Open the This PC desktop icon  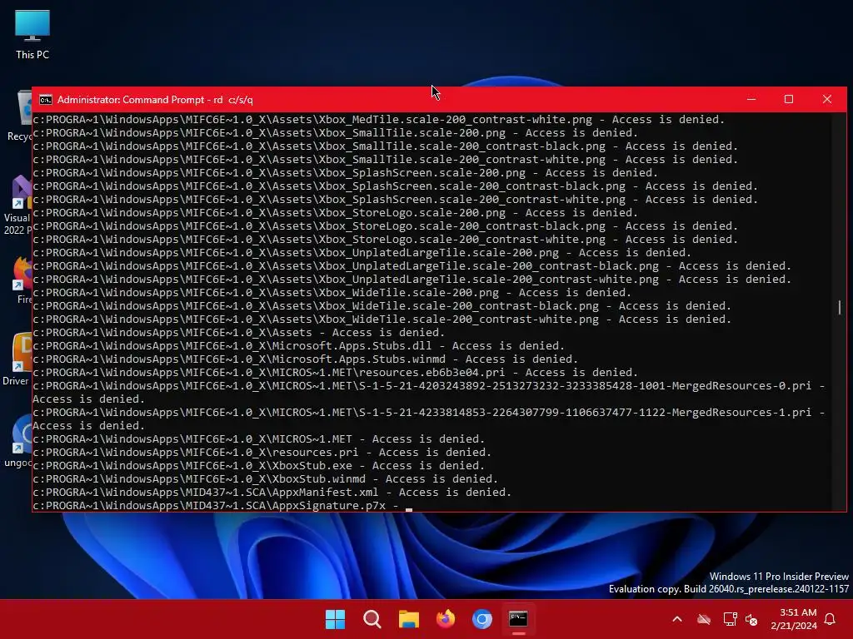click(32, 35)
